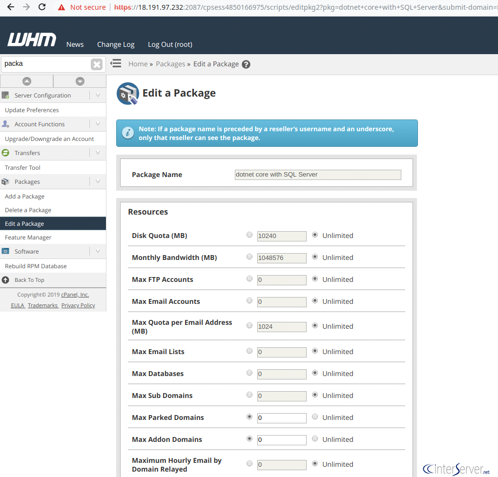The height and width of the screenshot is (477, 498).
Task: Open the News menu item
Action: [x=75, y=44]
